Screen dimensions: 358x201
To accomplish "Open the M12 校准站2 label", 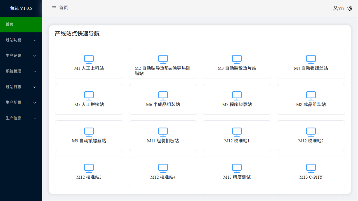I will pos(311,141).
